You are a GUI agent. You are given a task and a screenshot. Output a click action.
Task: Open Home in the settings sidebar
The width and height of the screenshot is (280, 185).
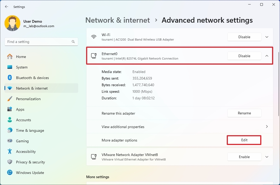(x=21, y=57)
